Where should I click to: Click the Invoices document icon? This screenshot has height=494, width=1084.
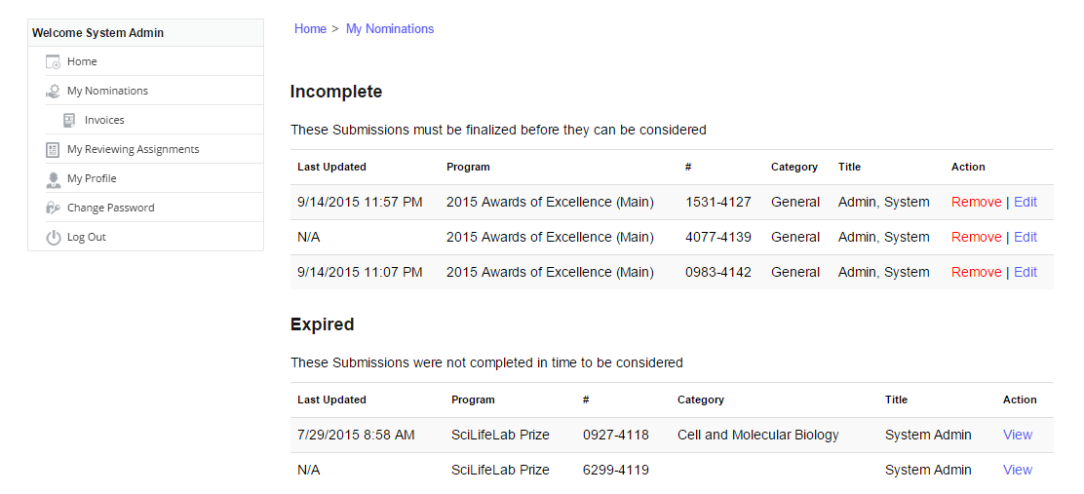point(69,120)
